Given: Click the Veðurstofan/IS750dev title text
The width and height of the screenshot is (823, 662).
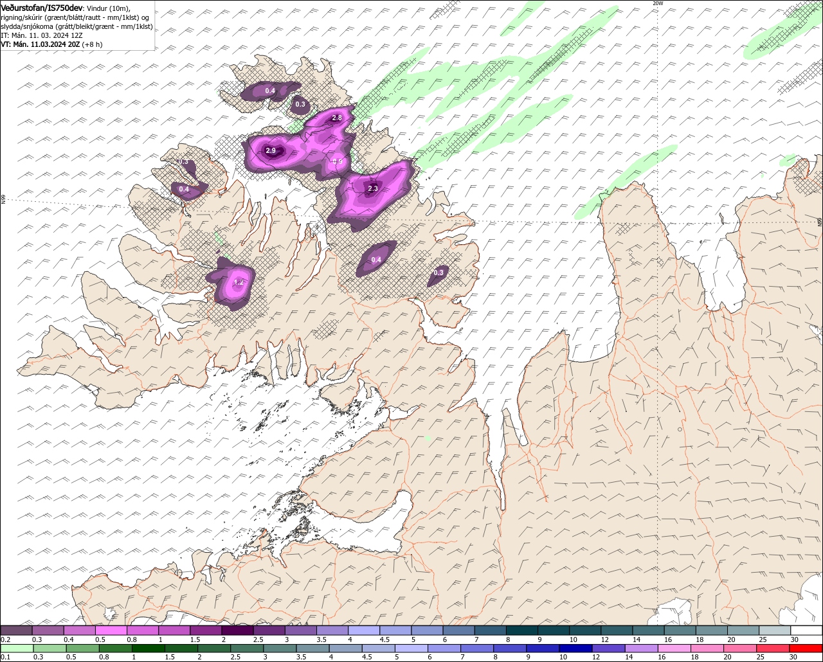Looking at the screenshot, I should click(x=42, y=7).
